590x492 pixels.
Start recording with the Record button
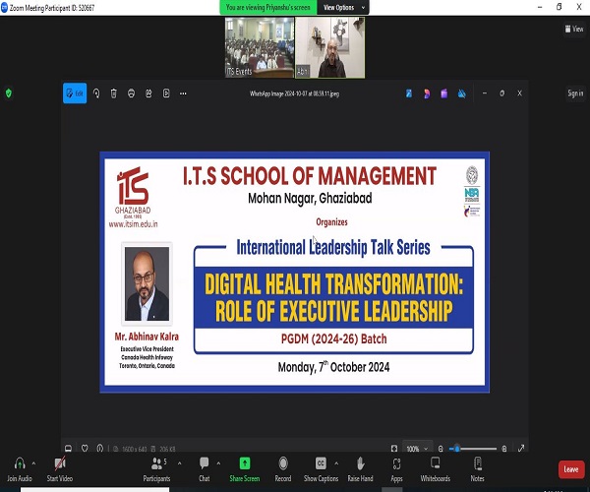point(283,469)
